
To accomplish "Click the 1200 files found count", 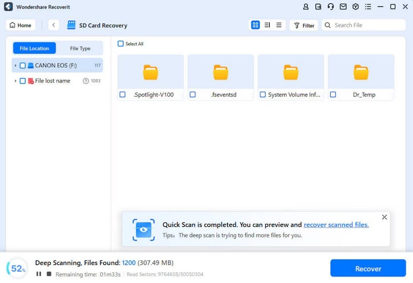I will click(129, 263).
